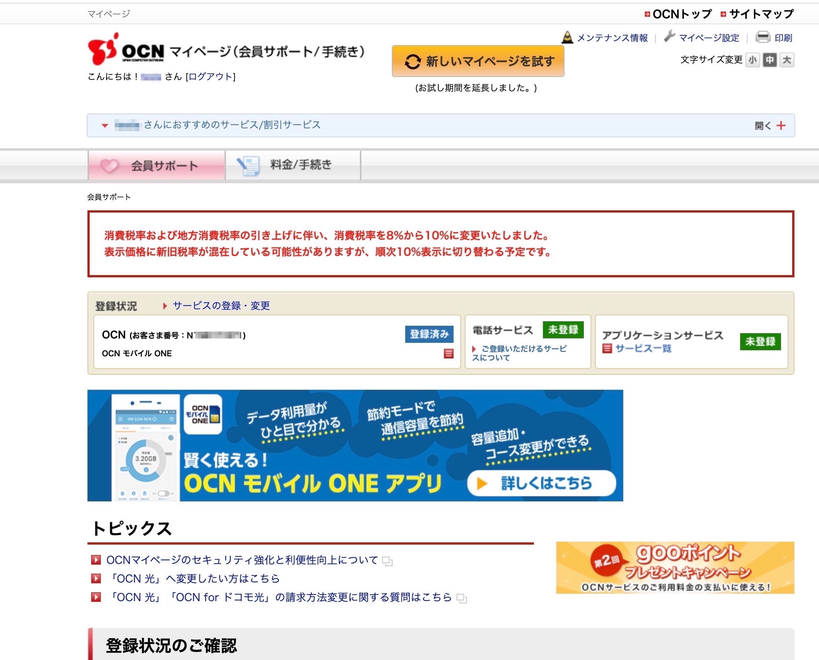Open the サイトマップ link
Image resolution: width=819 pixels, height=660 pixels.
(x=761, y=14)
